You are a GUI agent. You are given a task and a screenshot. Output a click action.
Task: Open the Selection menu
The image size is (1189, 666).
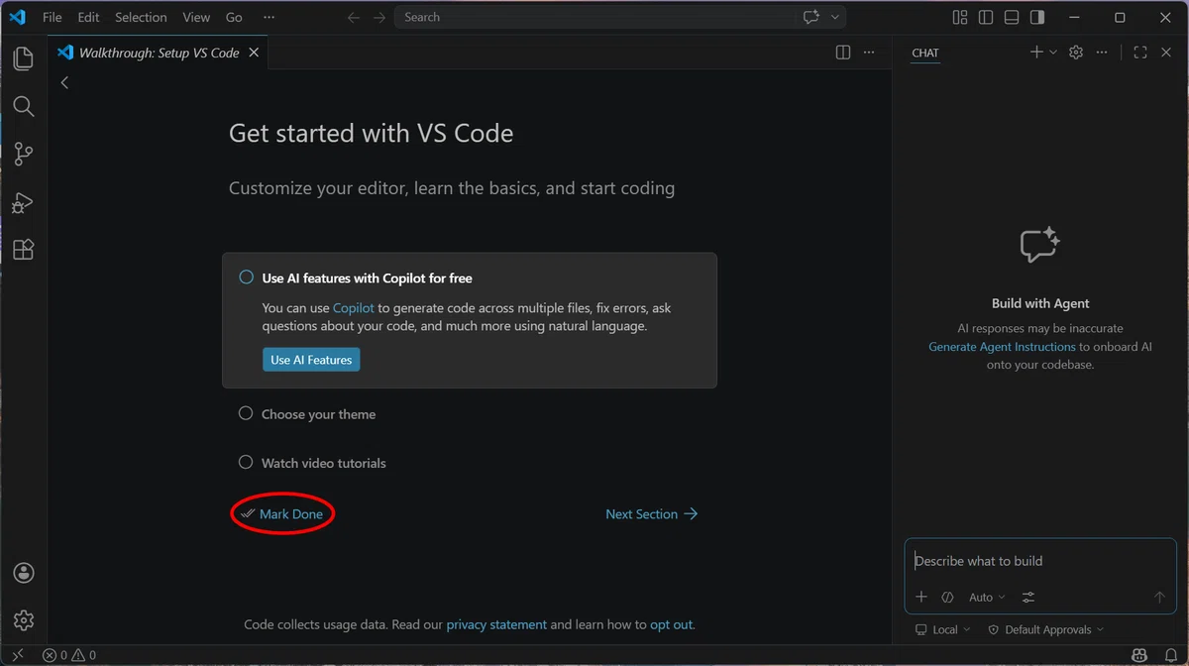[x=141, y=17]
